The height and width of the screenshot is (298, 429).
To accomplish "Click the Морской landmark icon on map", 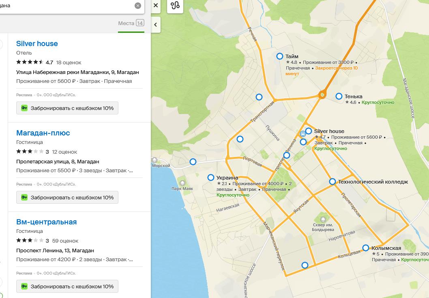I will click(154, 160).
